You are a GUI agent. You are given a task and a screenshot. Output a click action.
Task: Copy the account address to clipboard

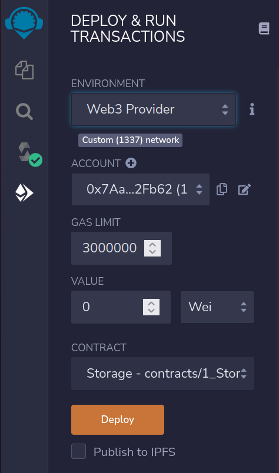pyautogui.click(x=222, y=189)
